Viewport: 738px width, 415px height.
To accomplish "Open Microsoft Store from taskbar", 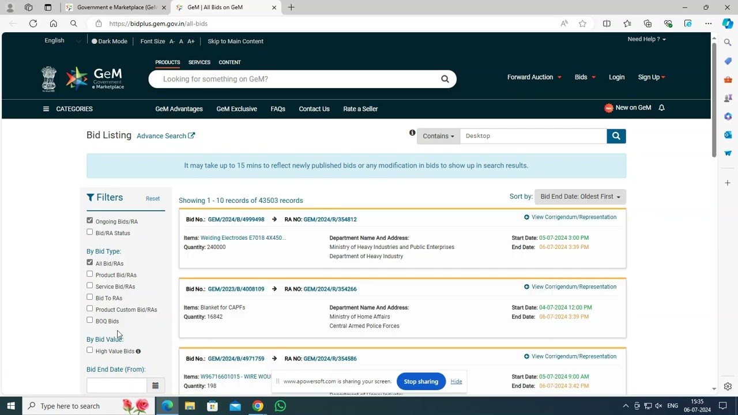I will [x=212, y=406].
